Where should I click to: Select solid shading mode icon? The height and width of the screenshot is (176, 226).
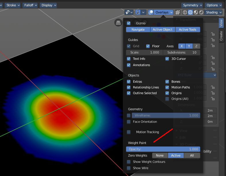point(190,12)
